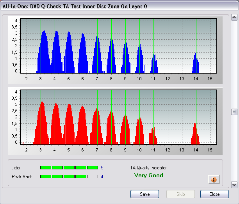Click the red 10T peak in lower graph
239x204 pixels.
point(139,131)
